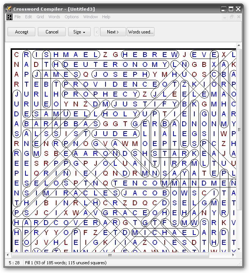Viewport: 249px width, 273px height.
Task: Click the word SAMUEL in the grid
Action: coord(61,114)
